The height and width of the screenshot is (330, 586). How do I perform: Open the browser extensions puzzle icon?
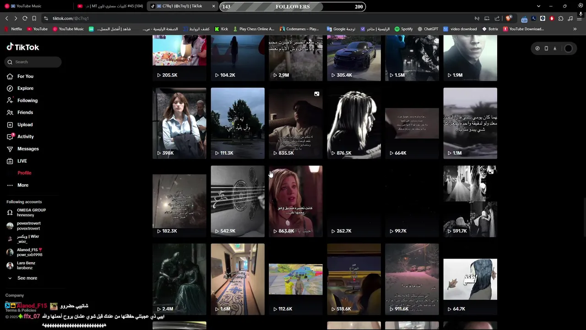click(561, 18)
